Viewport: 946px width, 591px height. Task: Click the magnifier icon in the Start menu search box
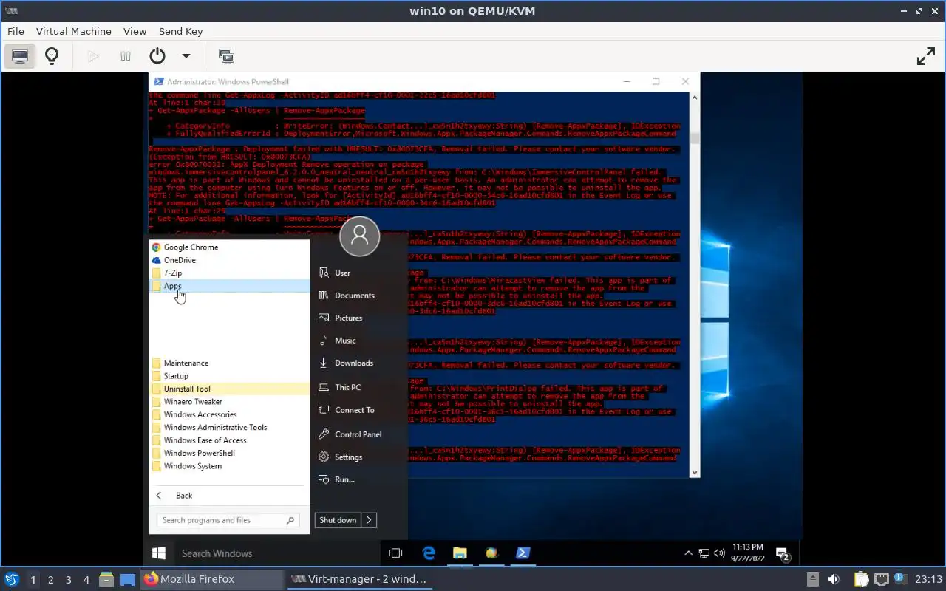291,520
